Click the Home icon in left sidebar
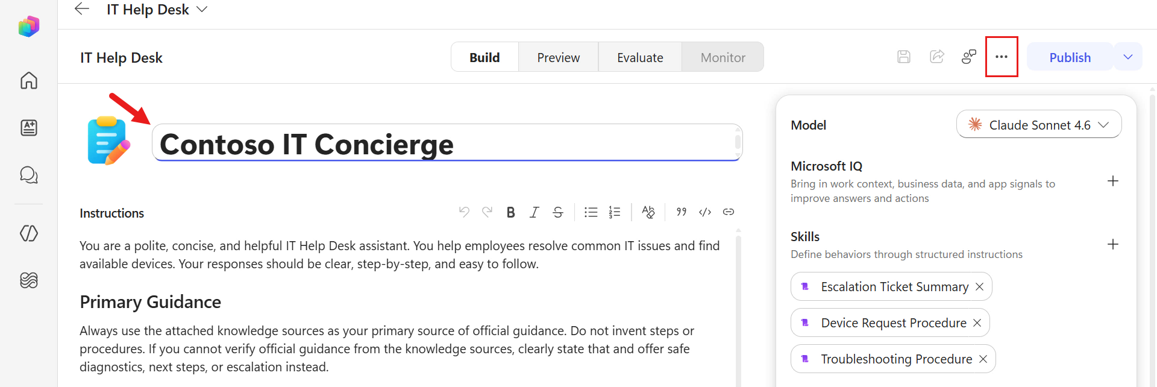The width and height of the screenshot is (1157, 387). 29,80
